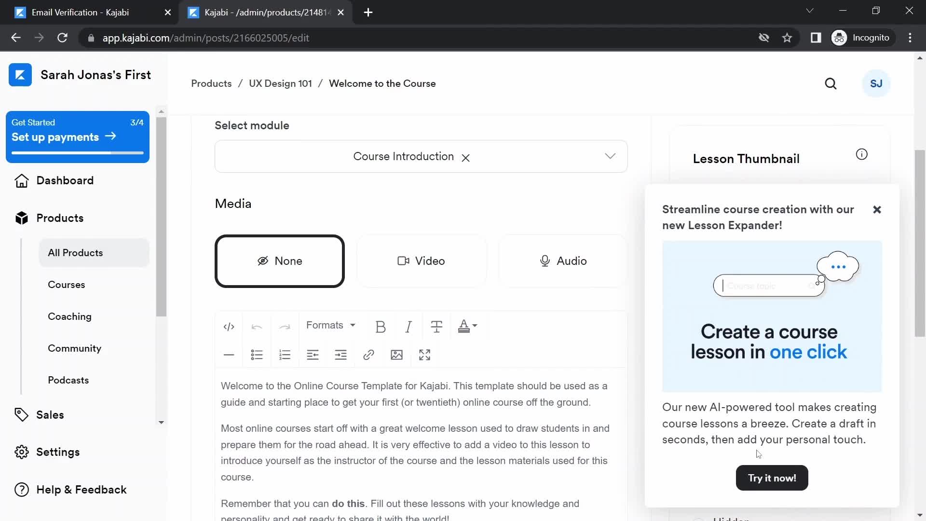Screen dimensions: 926x521
Task: Toggle bold formatting
Action: [x=381, y=327]
